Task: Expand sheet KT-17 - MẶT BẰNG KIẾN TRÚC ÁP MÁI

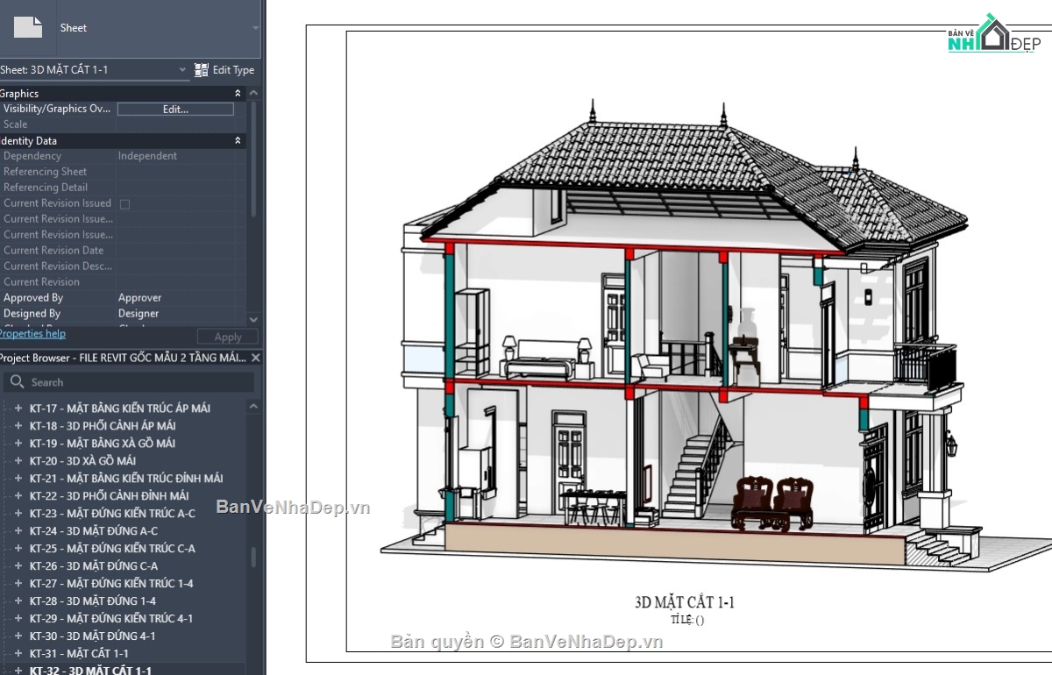Action: (x=18, y=409)
